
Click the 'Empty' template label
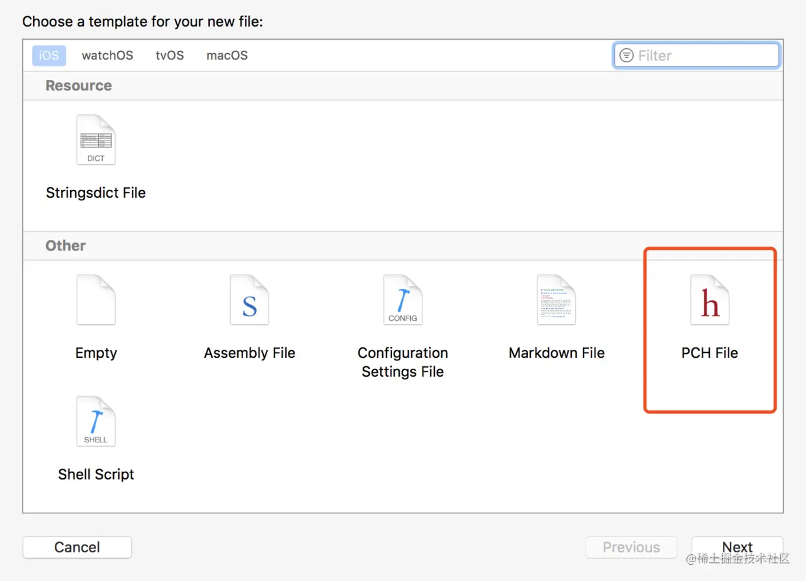[96, 353]
